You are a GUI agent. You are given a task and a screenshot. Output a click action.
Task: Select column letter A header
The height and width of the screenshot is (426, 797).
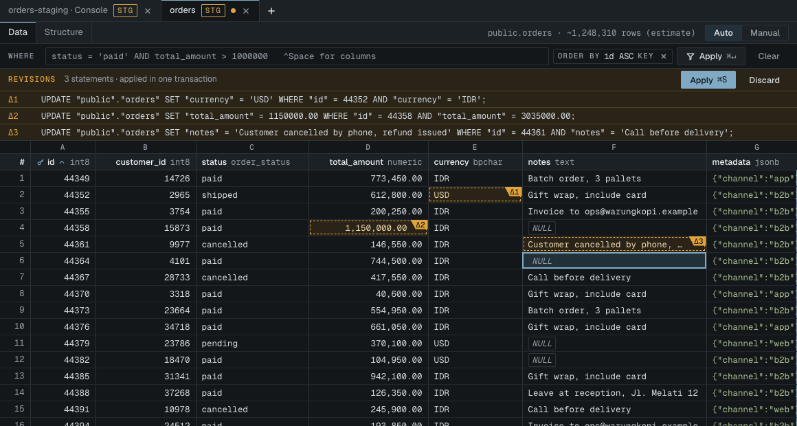(63, 148)
